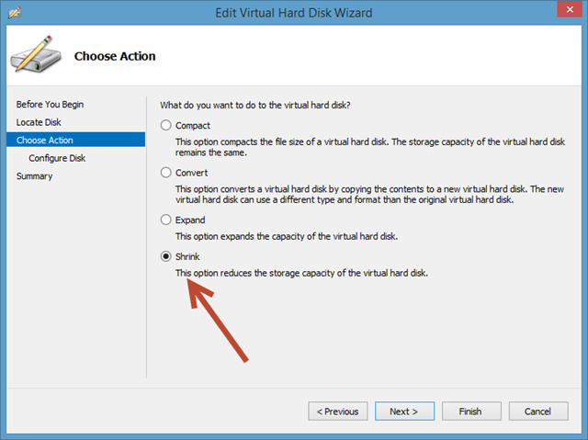588x440 pixels.
Task: Pick the Expand radio button
Action: pos(165,220)
